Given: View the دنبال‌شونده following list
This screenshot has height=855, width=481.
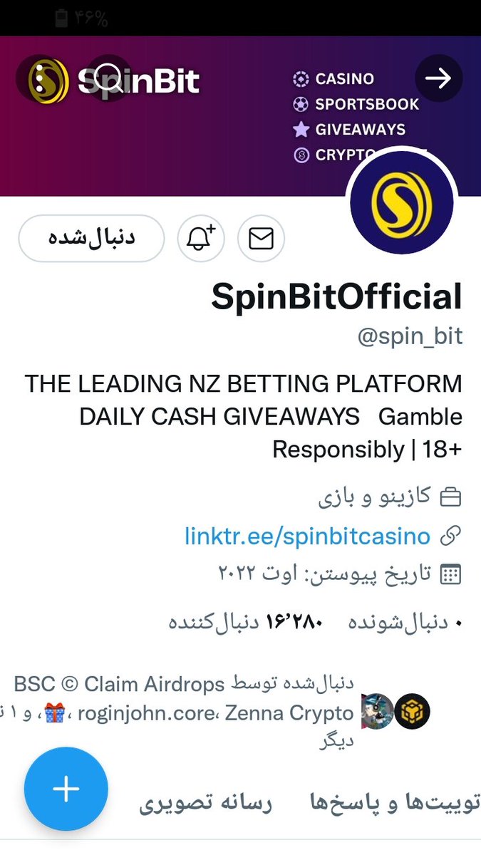Looking at the screenshot, I should click(405, 622).
